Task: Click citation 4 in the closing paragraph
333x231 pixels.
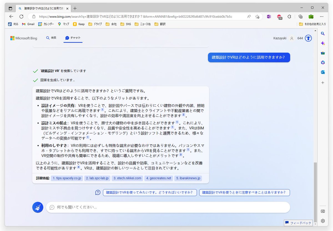Action: pyautogui.click(x=79, y=167)
